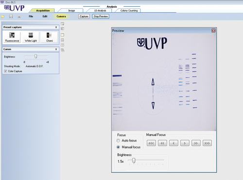Image resolution: width=243 pixels, height=180 pixels.
Task: Click the fastest forward manual focus button
Action: (207, 143)
